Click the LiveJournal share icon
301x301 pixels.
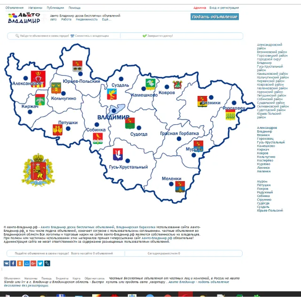pyautogui.click(x=47, y=263)
